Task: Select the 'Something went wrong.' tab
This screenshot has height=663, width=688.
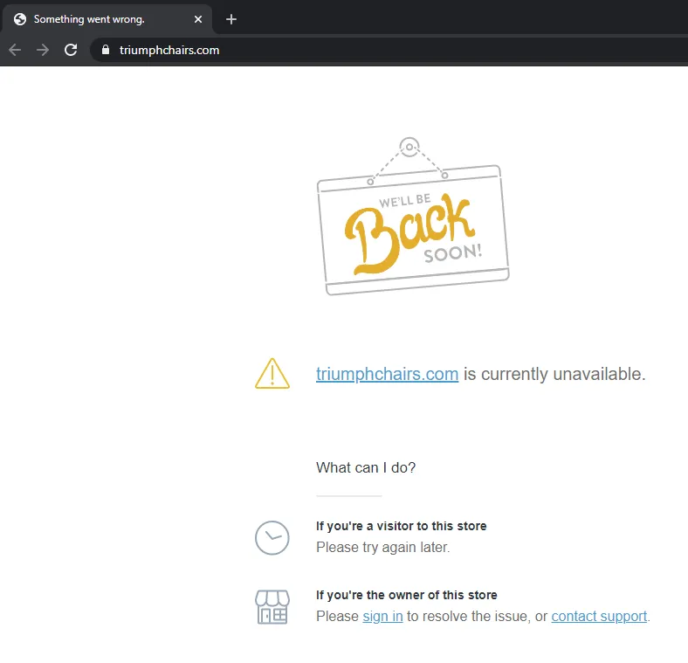Action: click(x=107, y=19)
